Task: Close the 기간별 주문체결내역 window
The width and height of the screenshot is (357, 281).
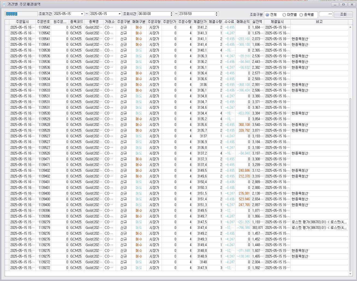Action: tap(351, 4)
